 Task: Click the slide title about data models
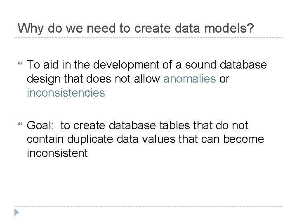(136, 28)
